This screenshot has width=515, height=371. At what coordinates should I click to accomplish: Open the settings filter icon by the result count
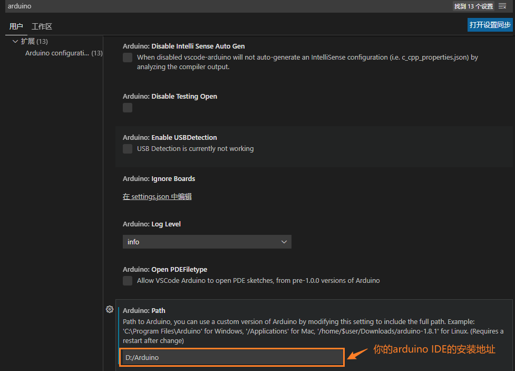point(502,6)
